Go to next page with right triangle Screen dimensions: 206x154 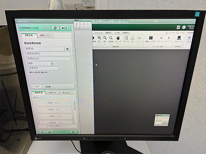tap(169, 38)
